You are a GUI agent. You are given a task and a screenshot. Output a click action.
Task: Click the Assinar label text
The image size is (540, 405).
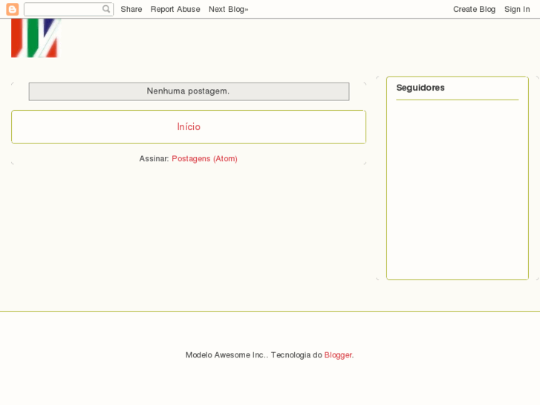tap(154, 159)
